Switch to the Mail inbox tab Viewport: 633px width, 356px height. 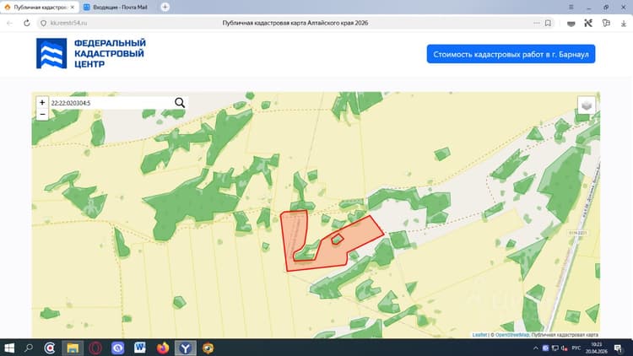point(116,8)
